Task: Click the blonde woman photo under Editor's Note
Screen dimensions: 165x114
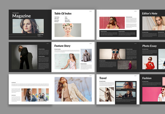Action: (x=154, y=23)
